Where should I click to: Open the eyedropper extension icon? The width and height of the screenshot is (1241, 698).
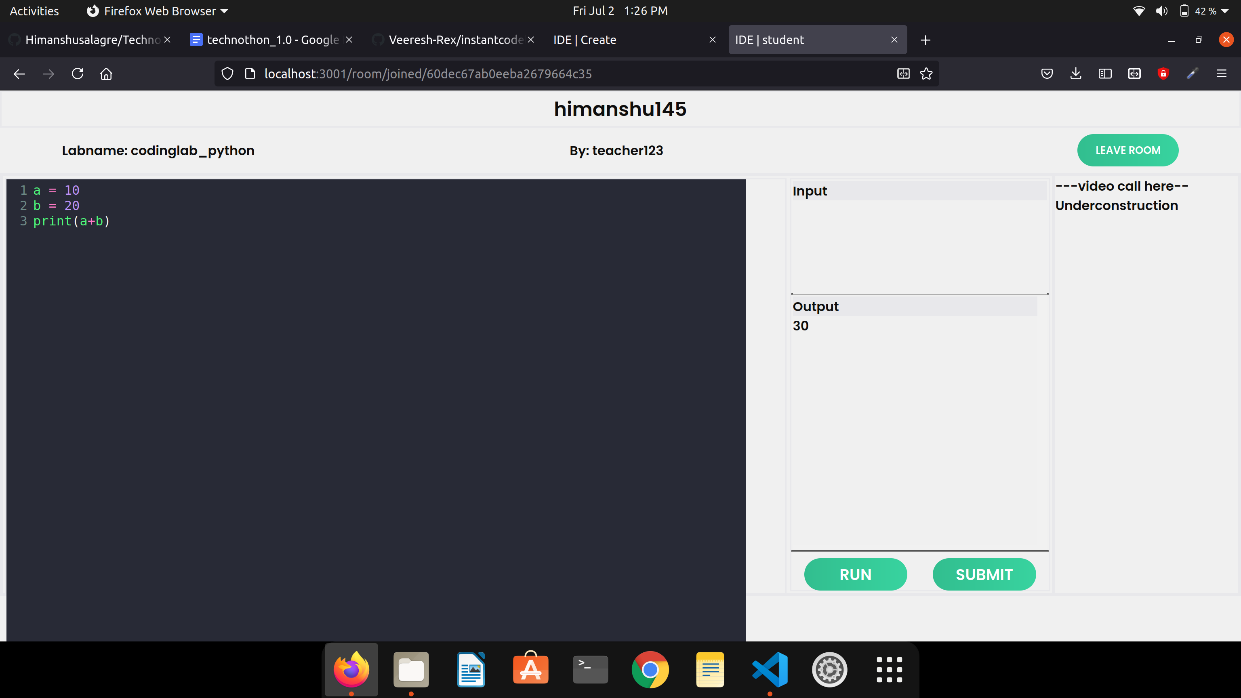tap(1193, 74)
